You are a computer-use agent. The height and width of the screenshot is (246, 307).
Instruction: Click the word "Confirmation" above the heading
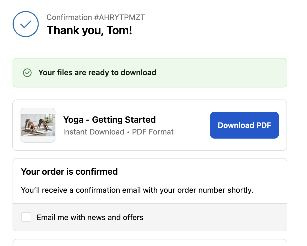pos(69,17)
